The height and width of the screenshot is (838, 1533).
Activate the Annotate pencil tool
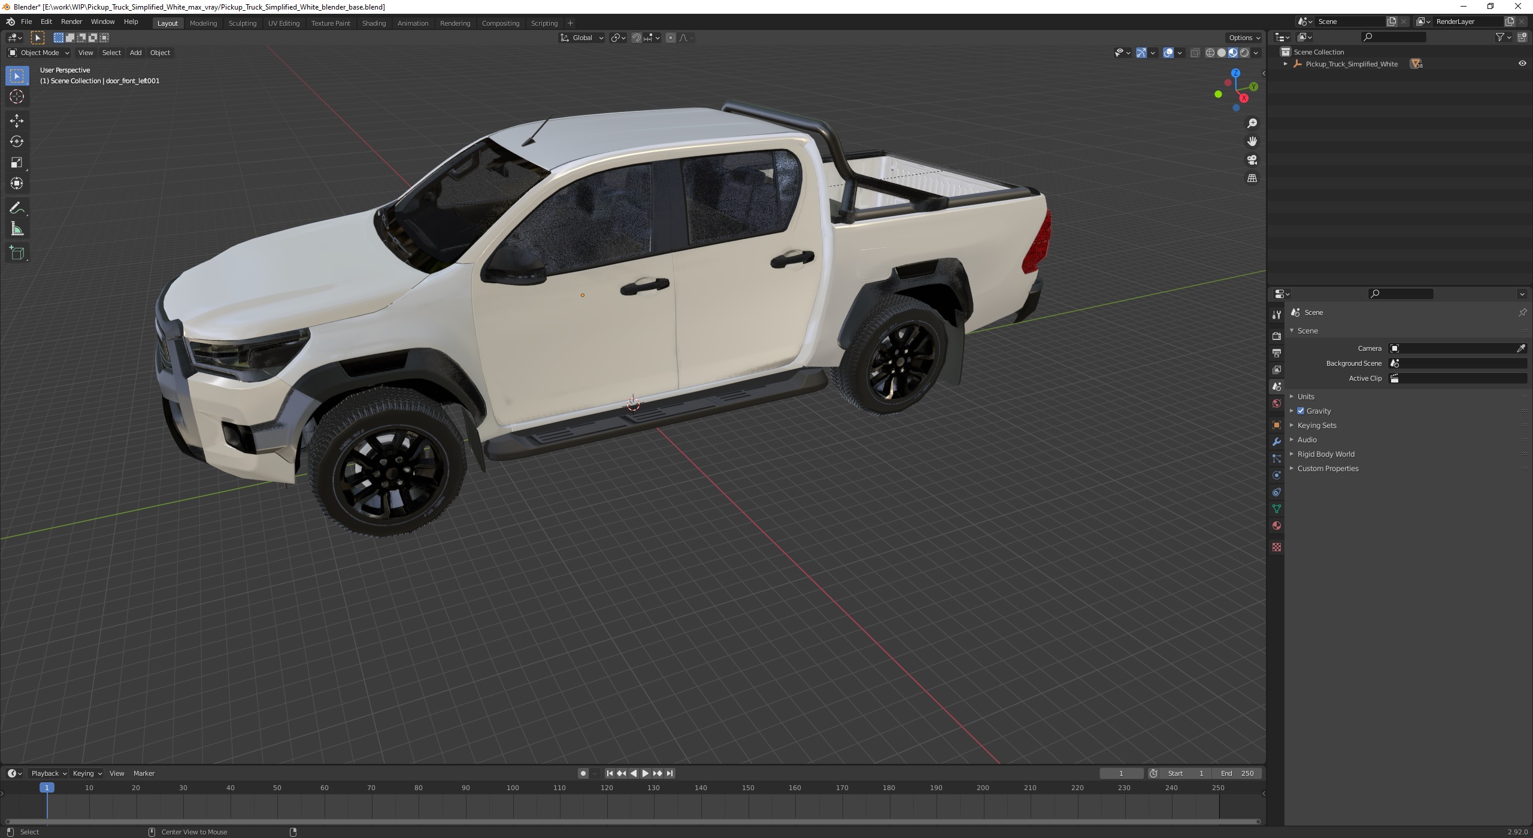[17, 208]
